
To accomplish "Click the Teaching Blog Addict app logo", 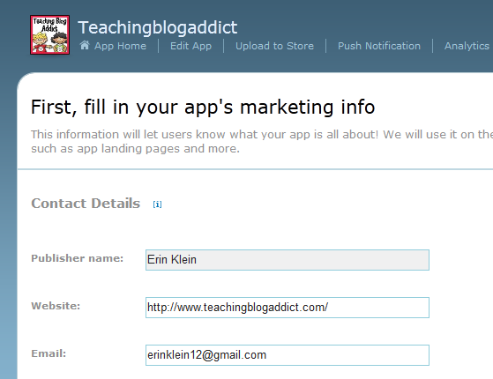I will coord(49,34).
